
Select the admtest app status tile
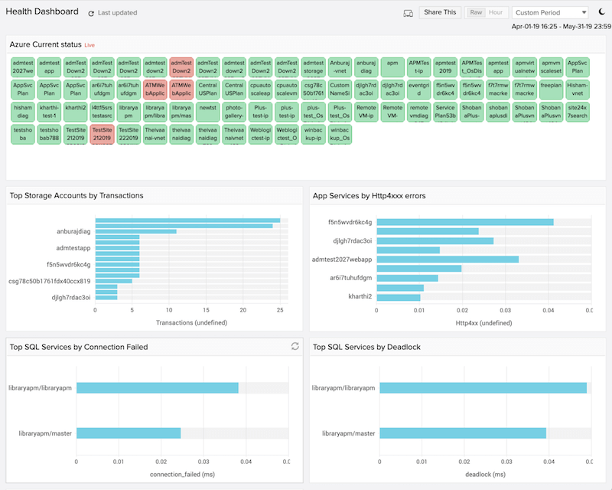pyautogui.click(x=49, y=67)
